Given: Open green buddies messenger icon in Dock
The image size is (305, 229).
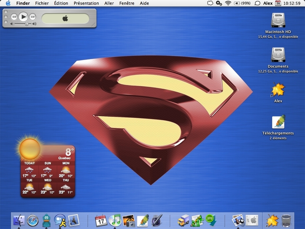Looking at the screenshot, I should [x=197, y=221].
